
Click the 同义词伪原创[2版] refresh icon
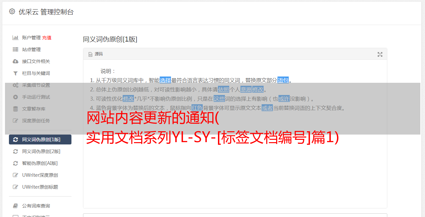[x=15, y=151]
